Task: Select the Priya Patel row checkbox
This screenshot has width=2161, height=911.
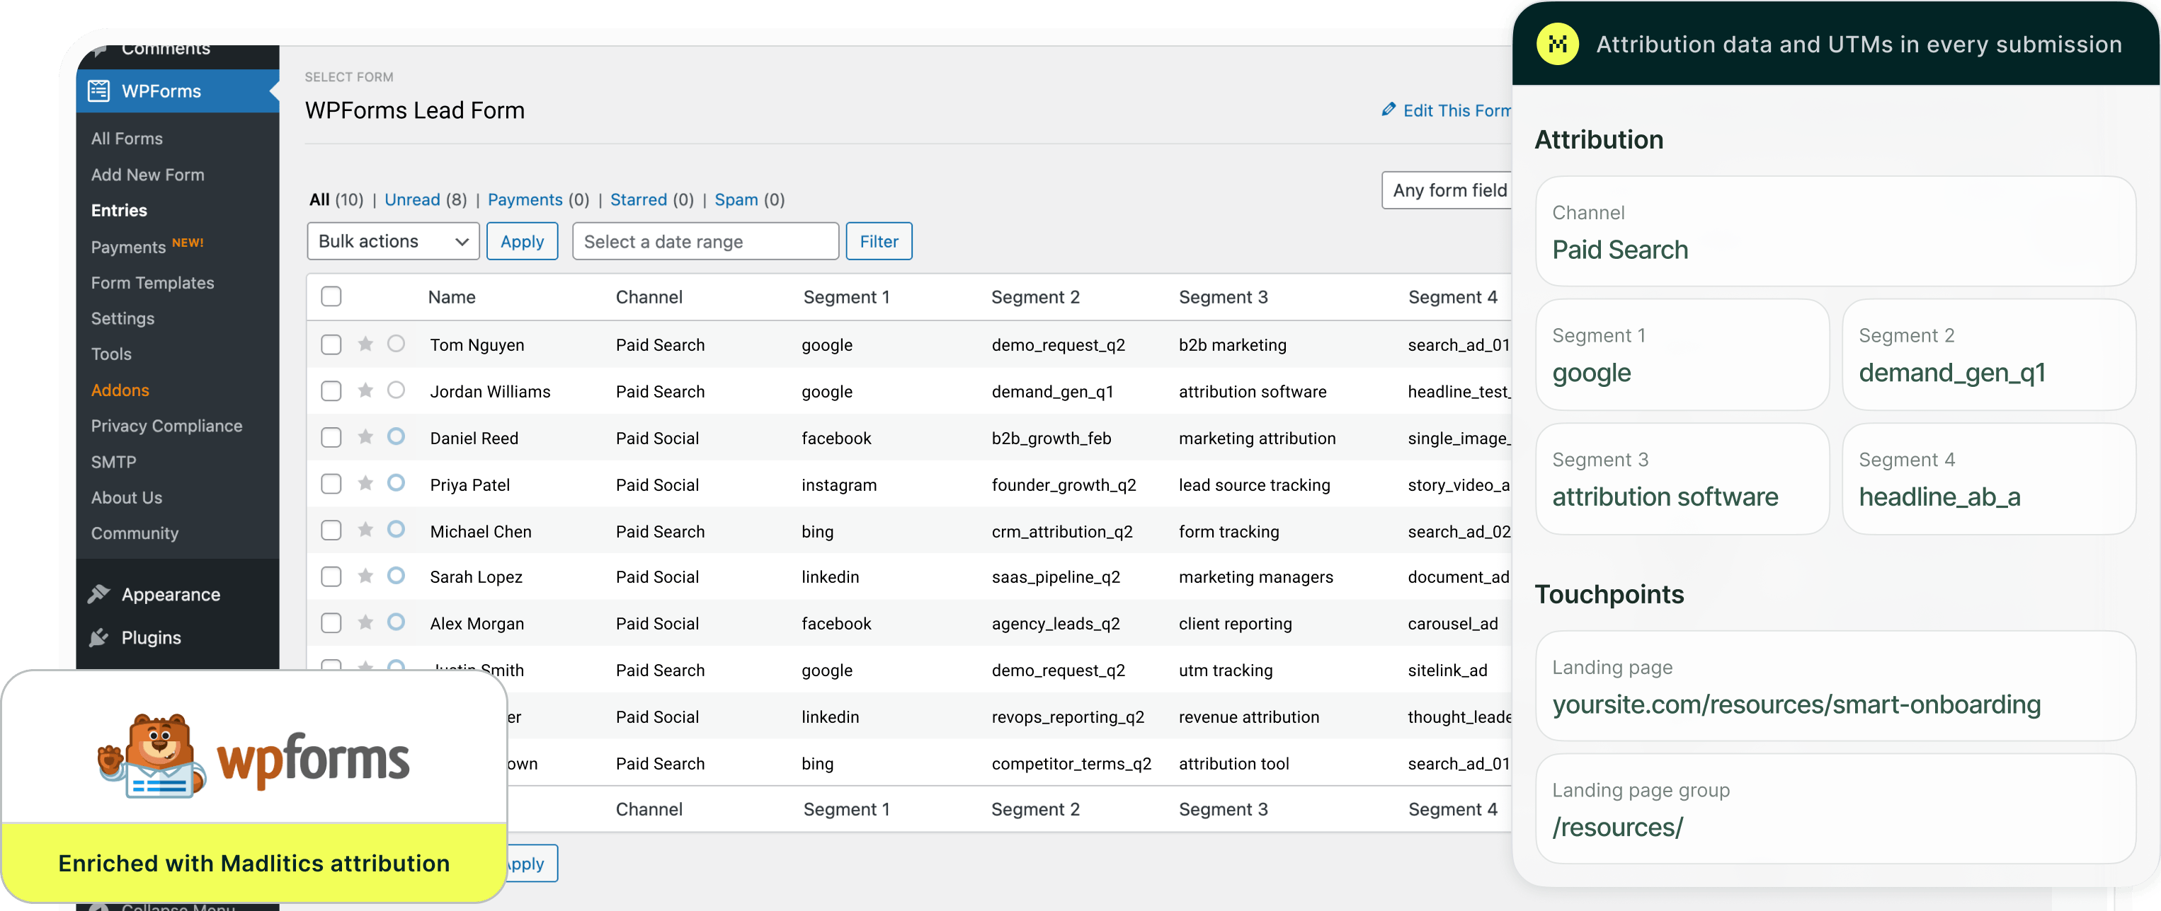Action: 331,484
